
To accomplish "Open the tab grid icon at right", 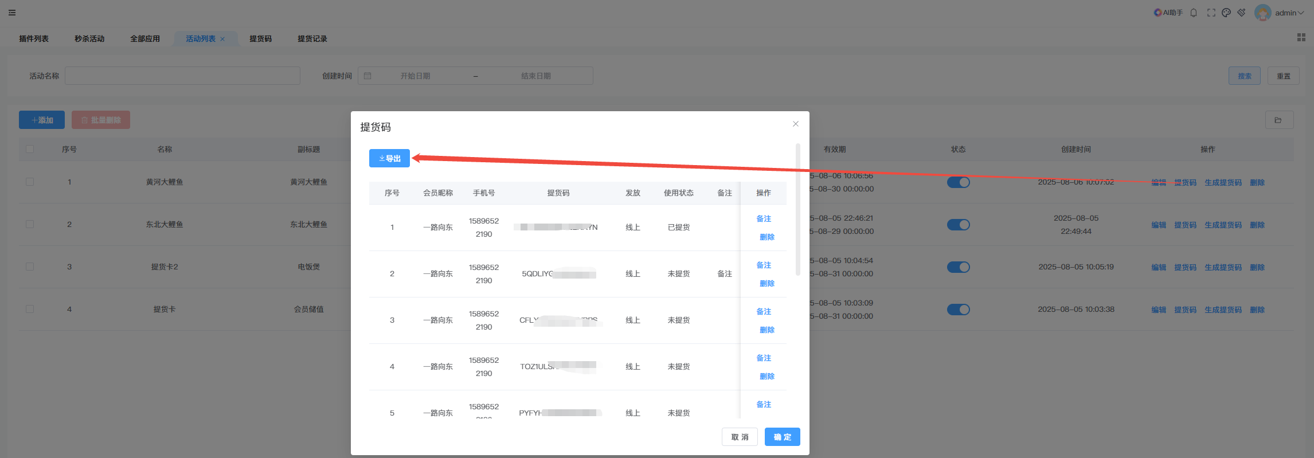I will [1301, 37].
